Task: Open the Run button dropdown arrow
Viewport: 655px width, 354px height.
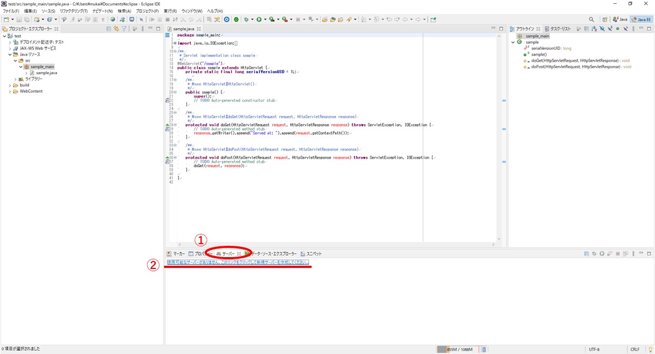Action: (265, 19)
